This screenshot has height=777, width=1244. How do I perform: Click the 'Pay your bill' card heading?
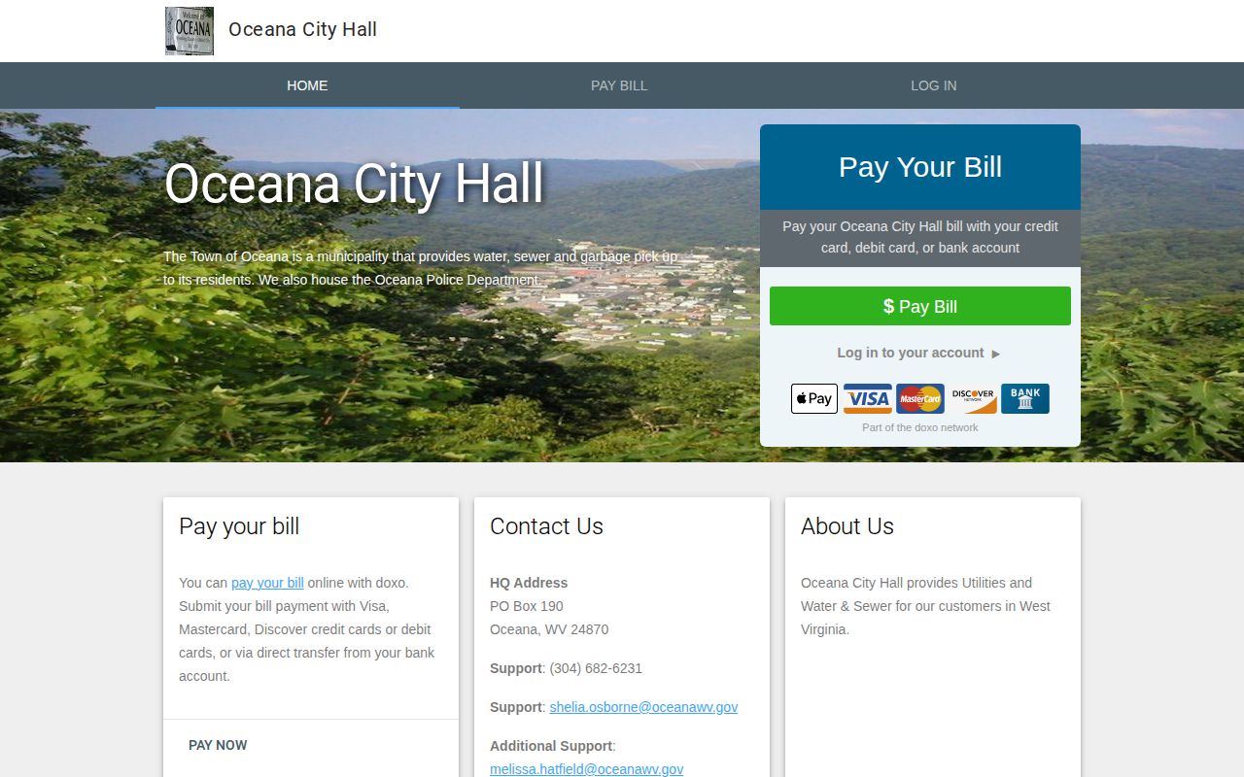pyautogui.click(x=239, y=526)
